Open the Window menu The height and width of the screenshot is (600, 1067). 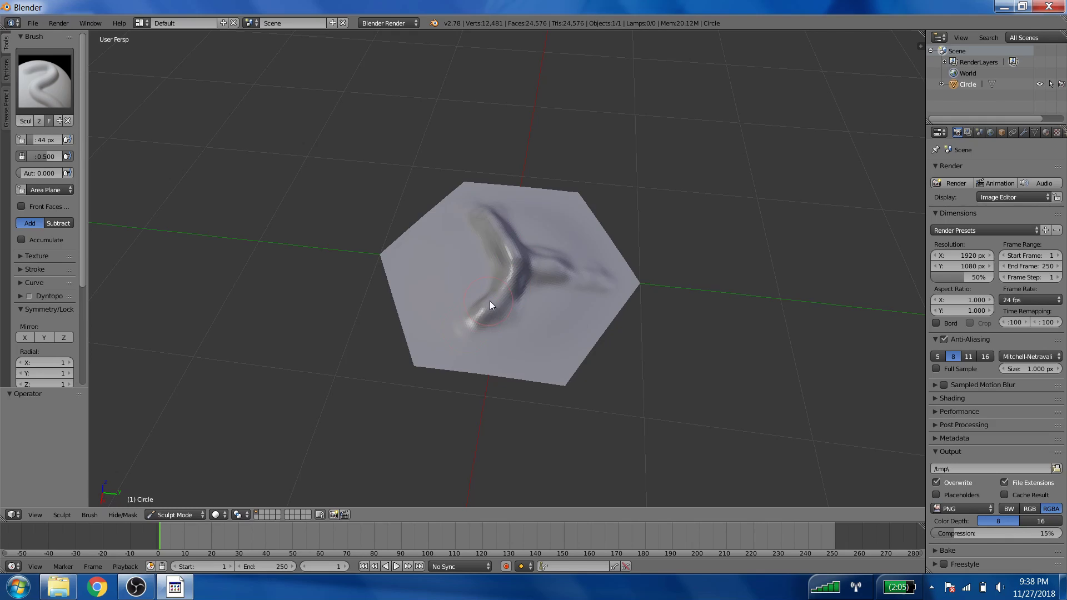90,23
